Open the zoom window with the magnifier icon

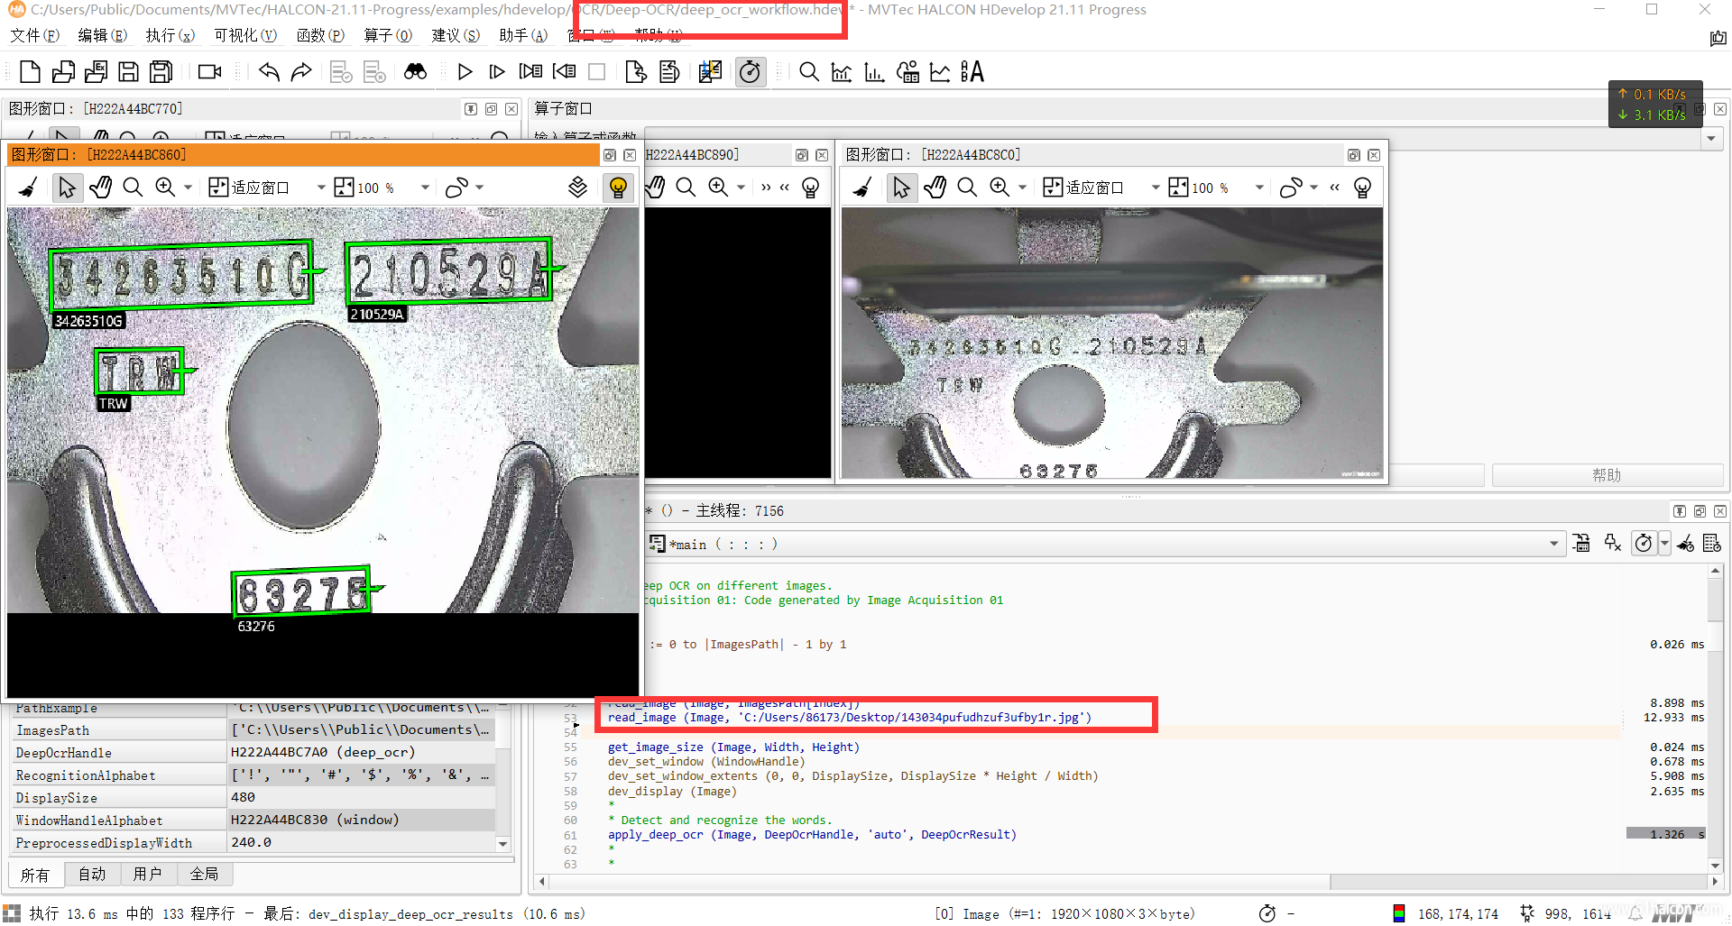(809, 72)
